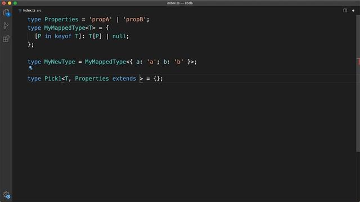This screenshot has height=202, width=360.
Task: Click the Pick1 type name
Action: click(53, 79)
